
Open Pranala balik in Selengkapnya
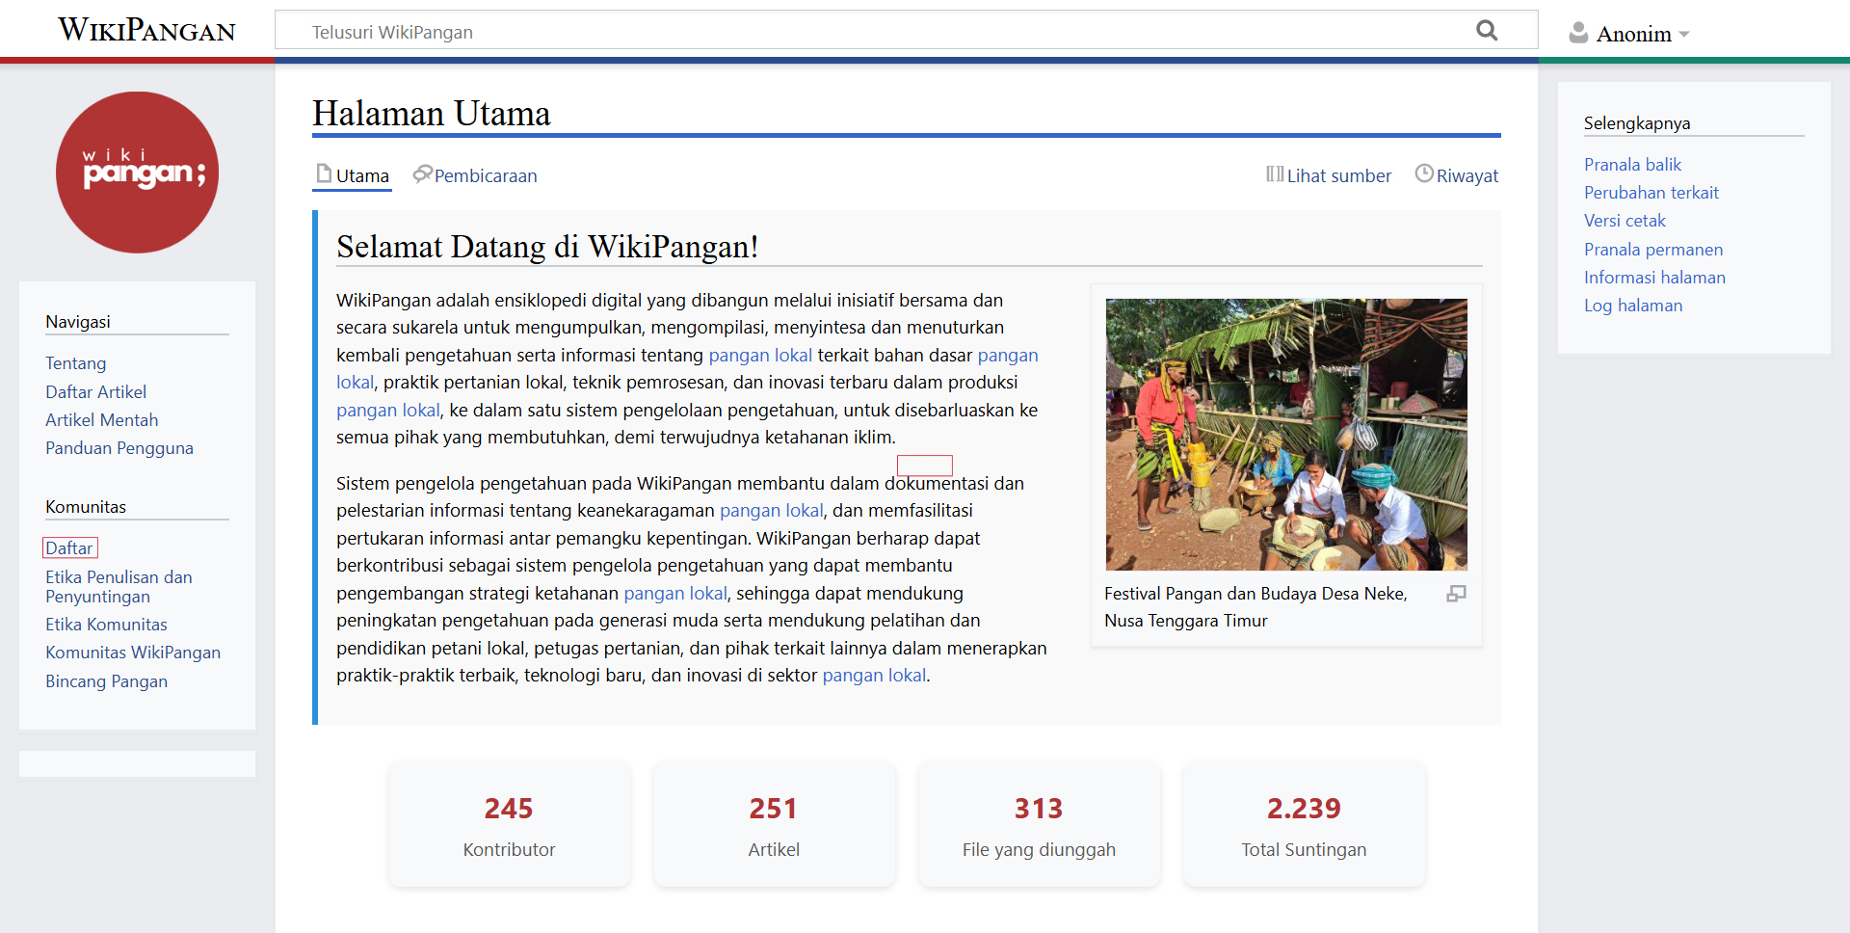pyautogui.click(x=1632, y=165)
